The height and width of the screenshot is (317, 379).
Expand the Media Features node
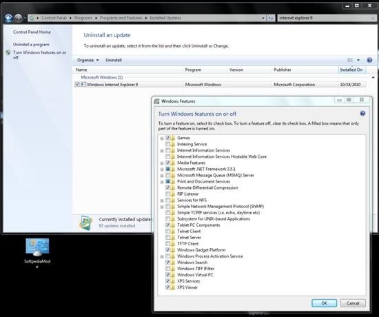pos(162,163)
